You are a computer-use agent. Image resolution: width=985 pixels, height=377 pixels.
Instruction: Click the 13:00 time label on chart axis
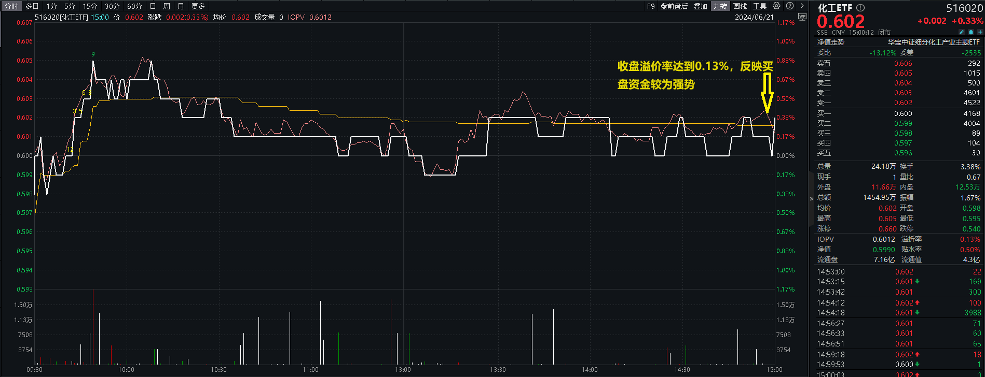[x=403, y=370]
